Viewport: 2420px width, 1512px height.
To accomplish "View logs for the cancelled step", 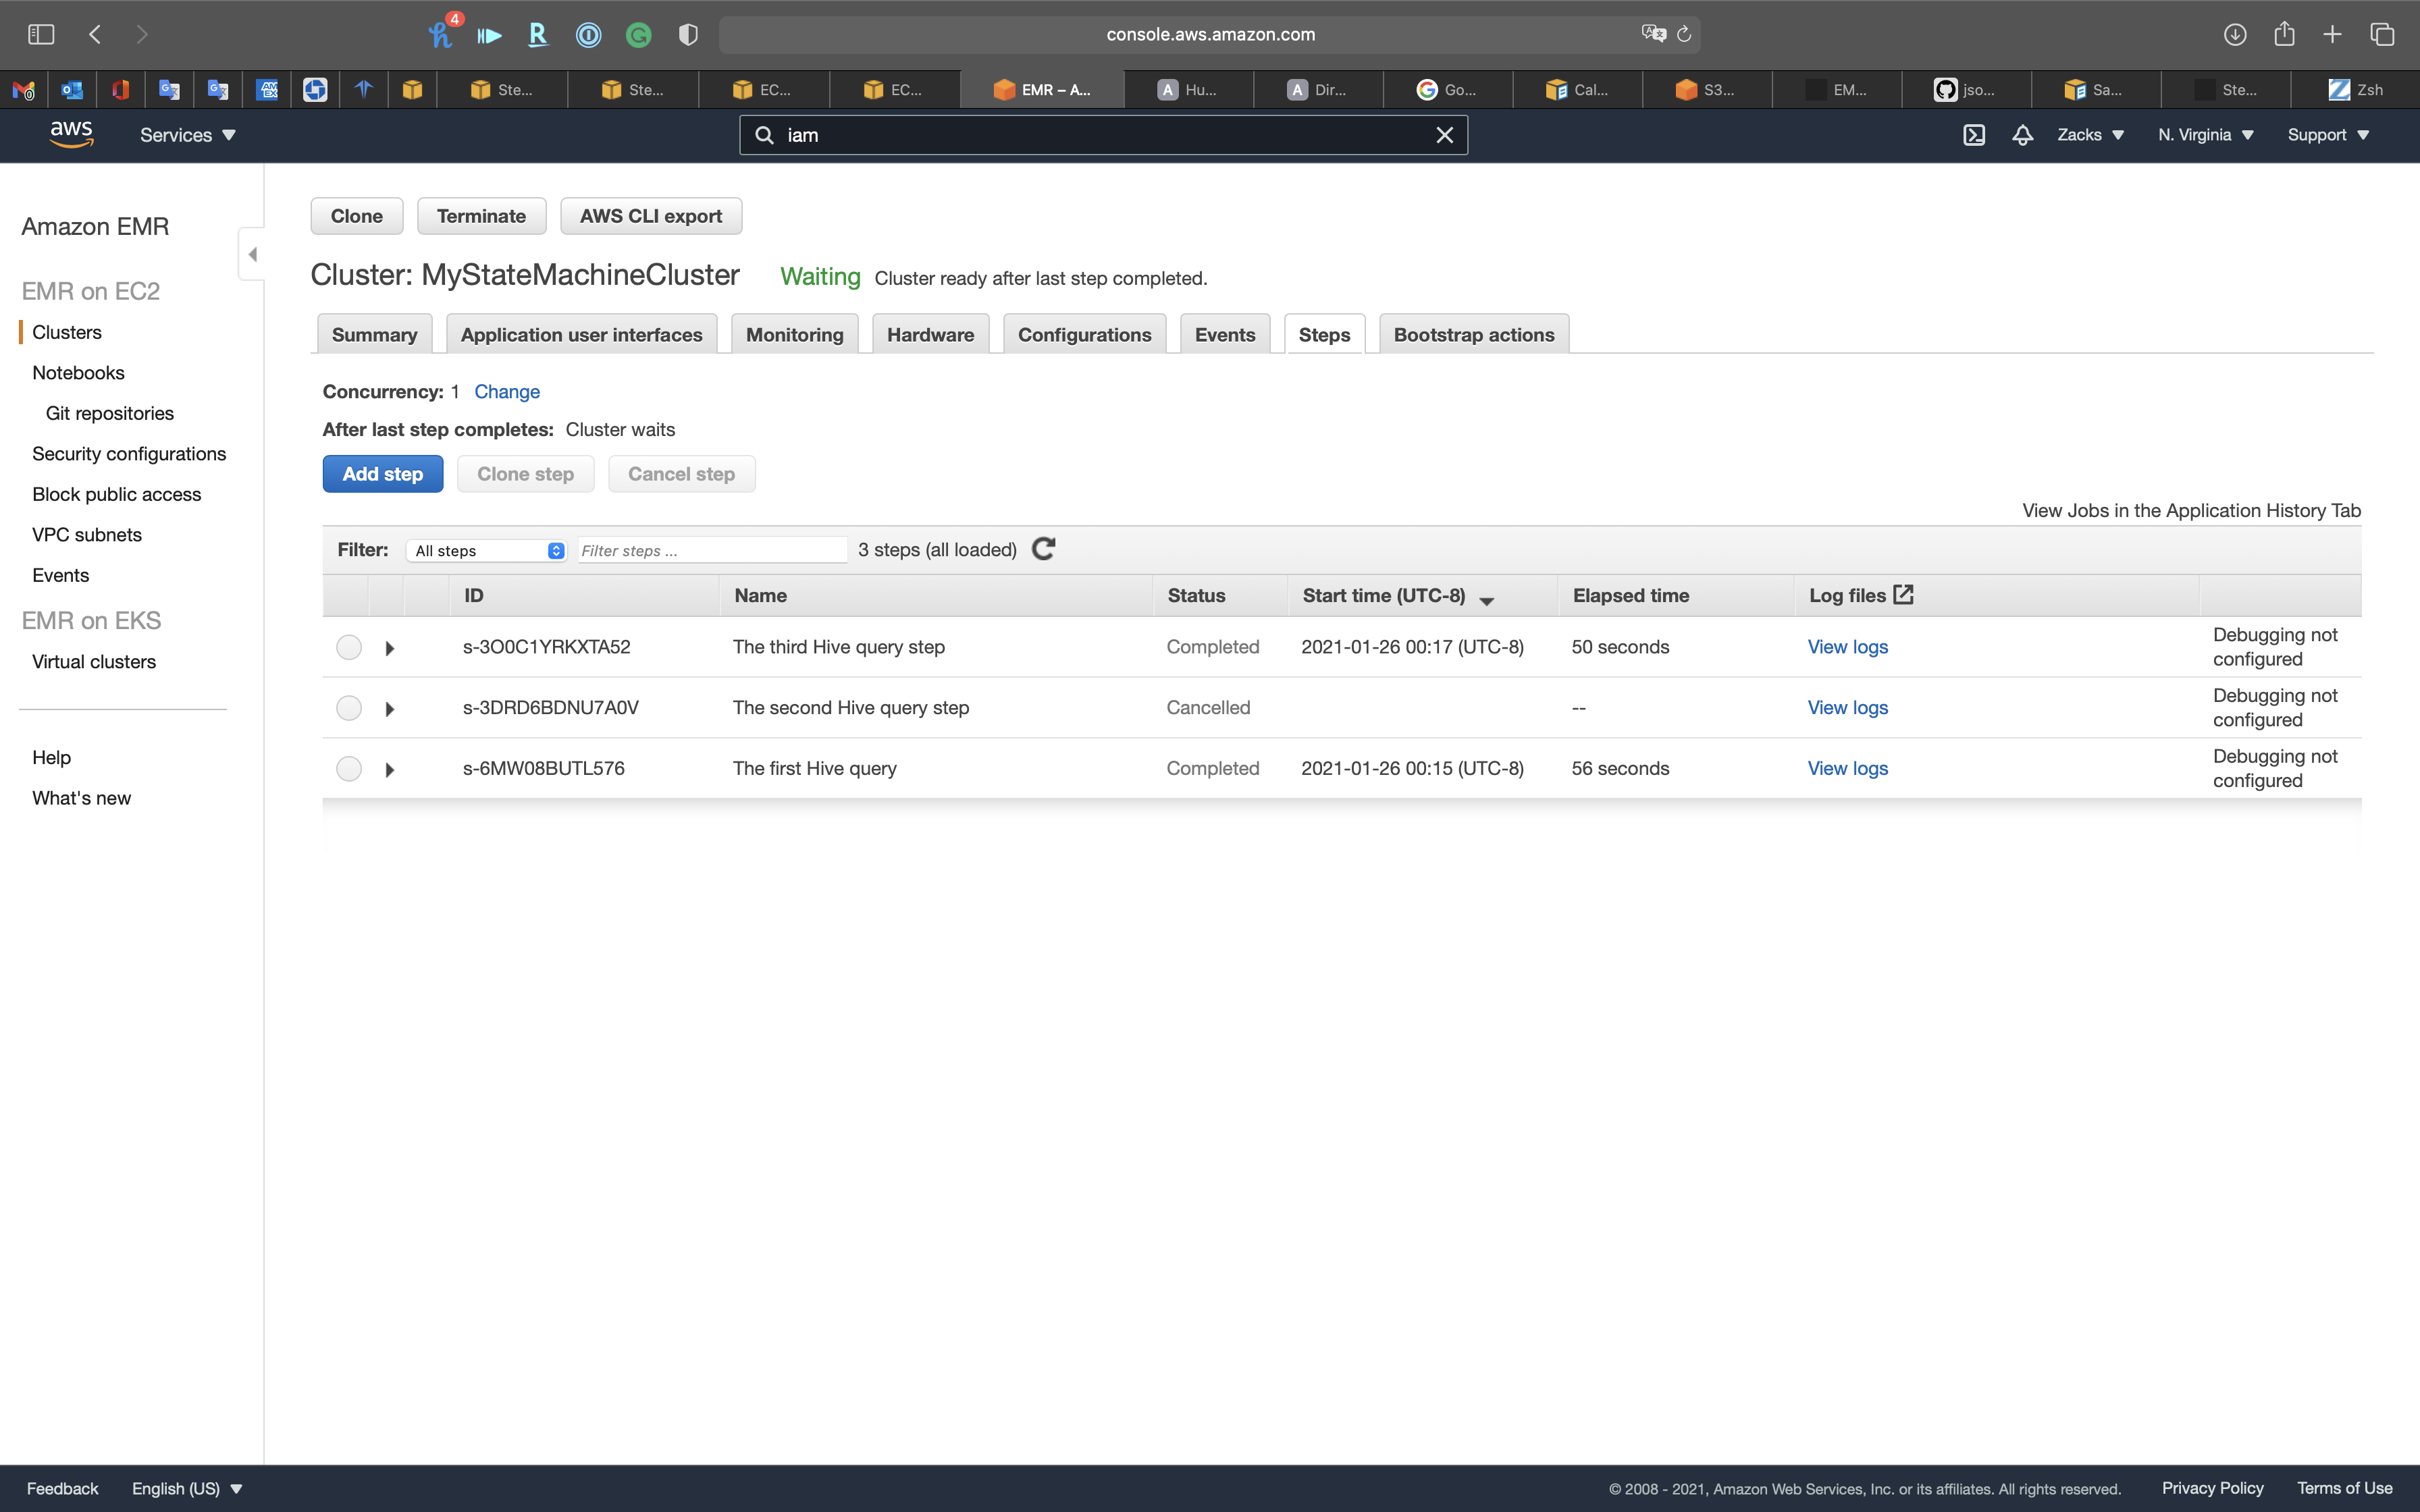I will [x=1847, y=708].
